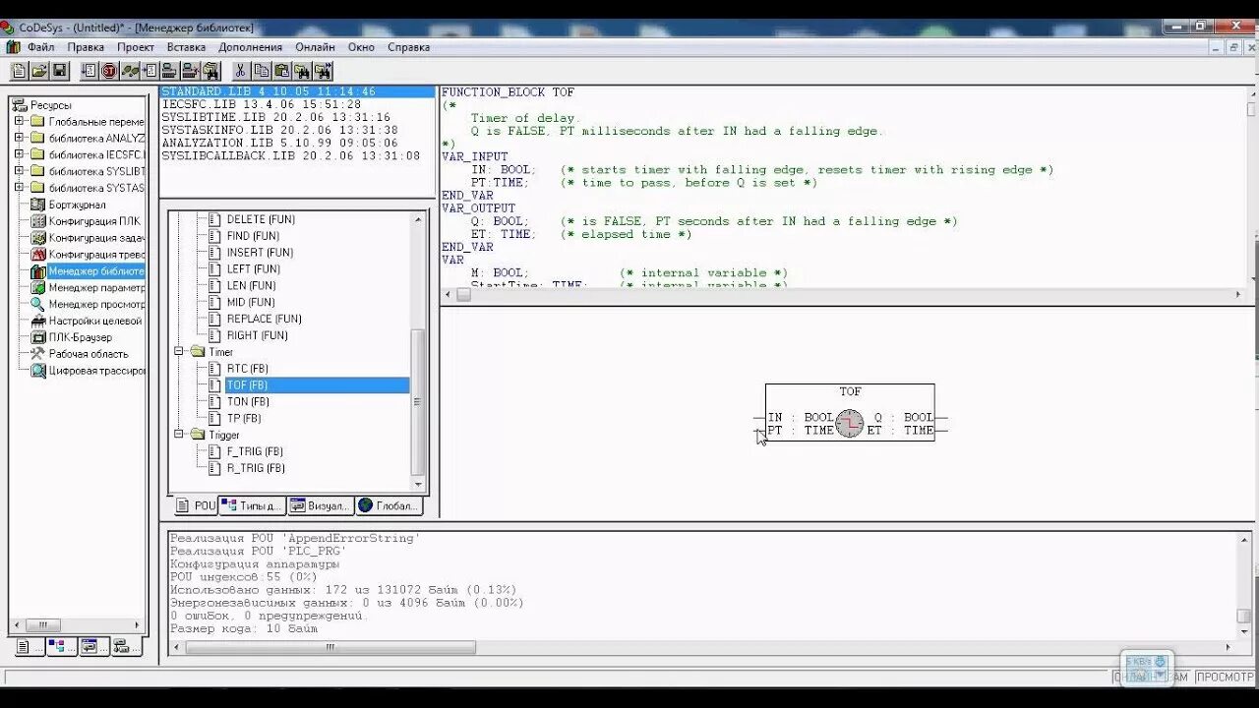
Task: Open the Файл menu
Action: click(41, 46)
